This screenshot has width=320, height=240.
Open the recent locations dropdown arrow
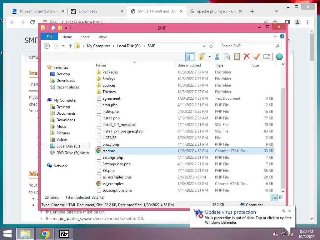tap(63, 46)
